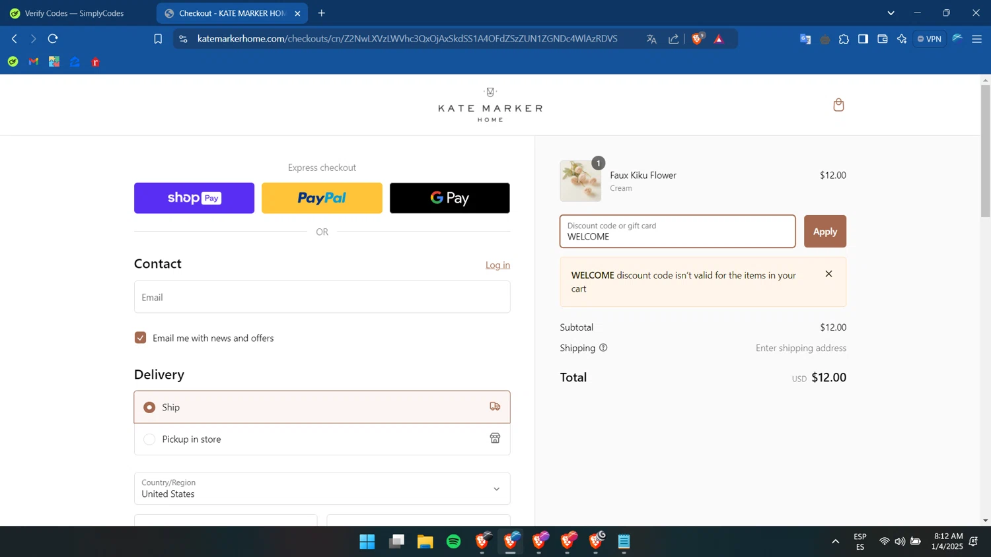Screen dimensions: 991x557
Task: Open the translate page icon
Action: [651, 39]
